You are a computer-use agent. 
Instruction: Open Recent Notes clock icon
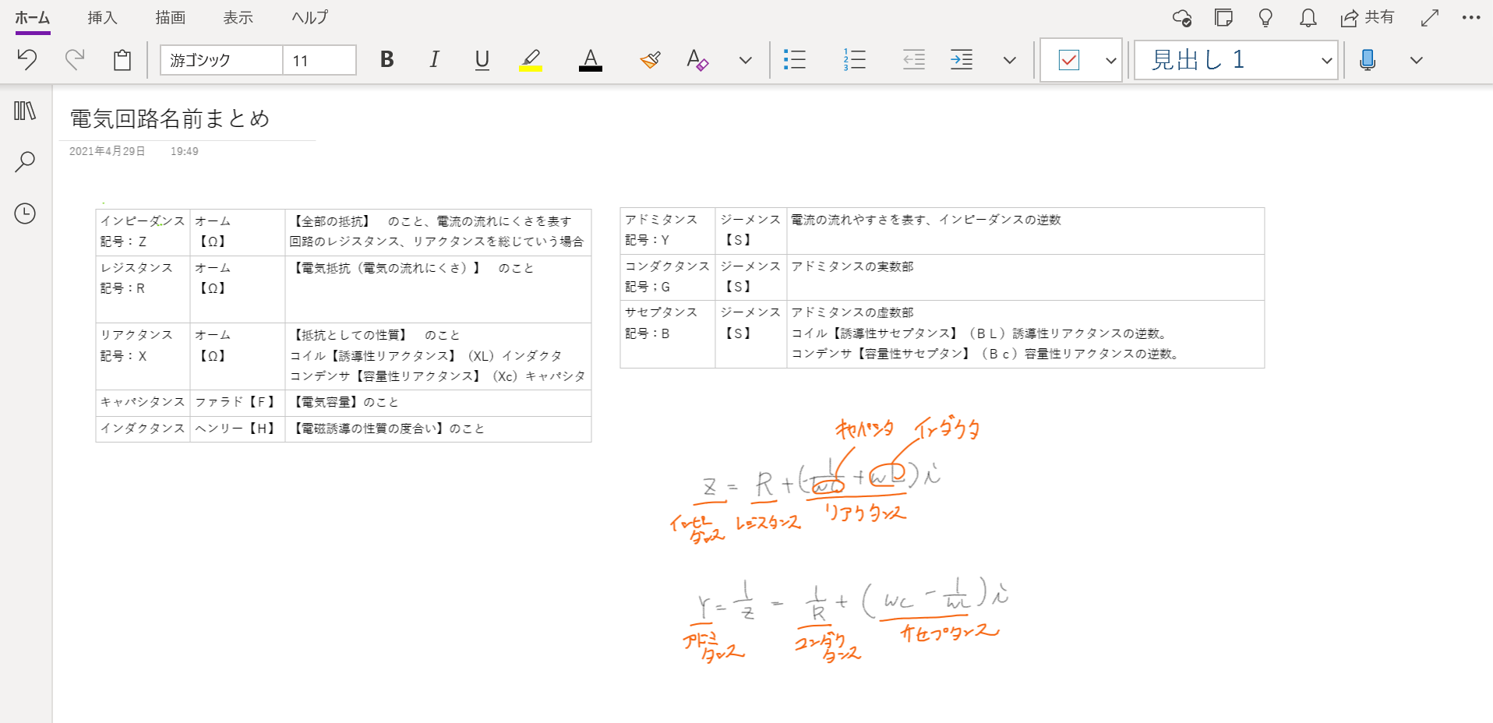25,213
